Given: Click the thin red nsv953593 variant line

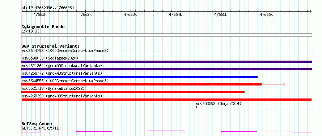Looking at the screenshot, I should [x=254, y=107].
